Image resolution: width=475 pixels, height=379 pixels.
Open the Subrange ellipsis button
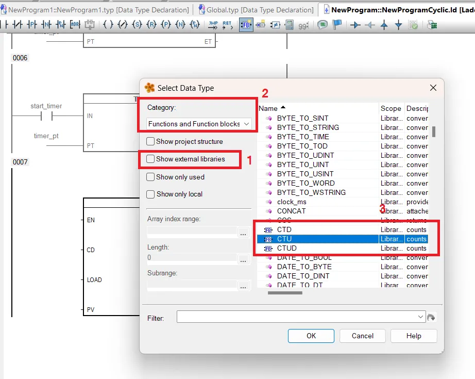(243, 285)
